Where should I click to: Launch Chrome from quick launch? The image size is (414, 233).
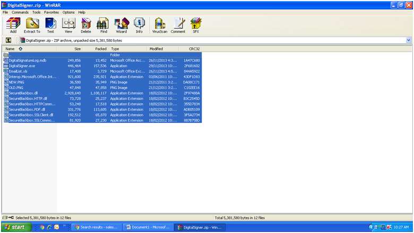tap(42, 227)
